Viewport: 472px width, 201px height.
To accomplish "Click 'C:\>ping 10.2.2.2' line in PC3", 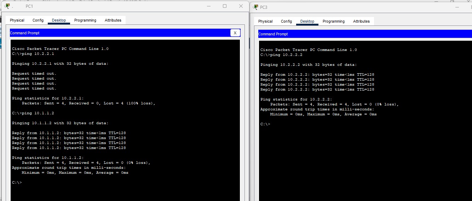I will 281,55.
